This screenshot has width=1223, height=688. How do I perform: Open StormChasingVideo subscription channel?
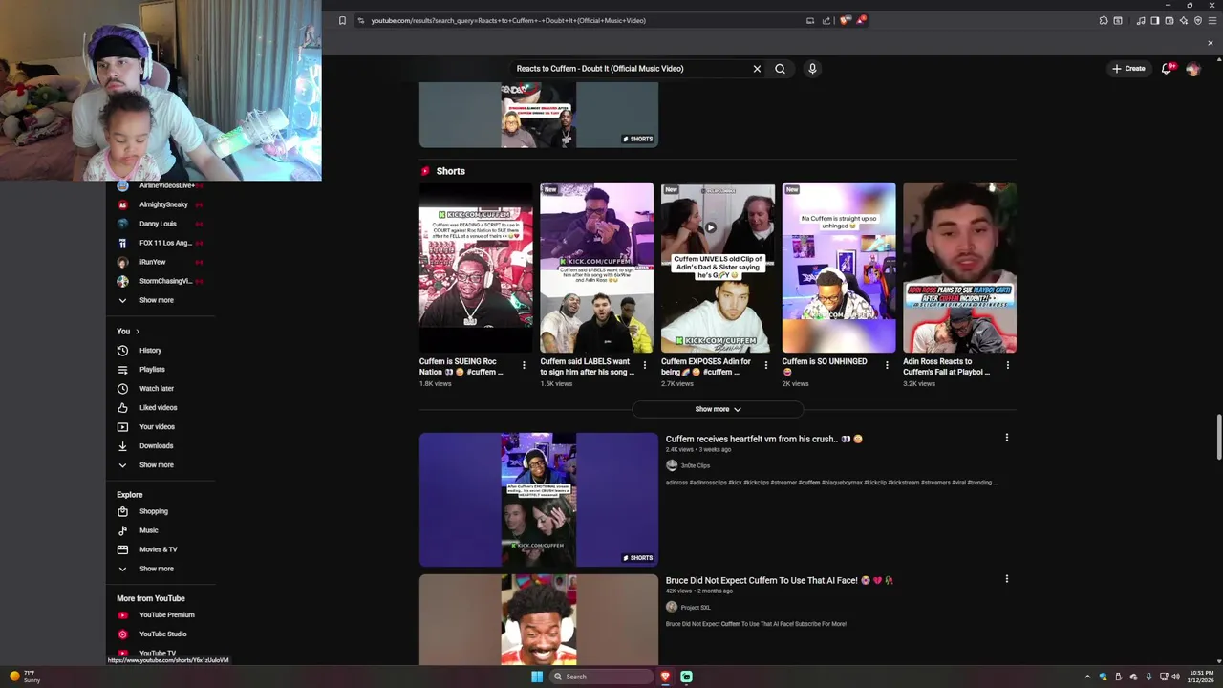[165, 281]
